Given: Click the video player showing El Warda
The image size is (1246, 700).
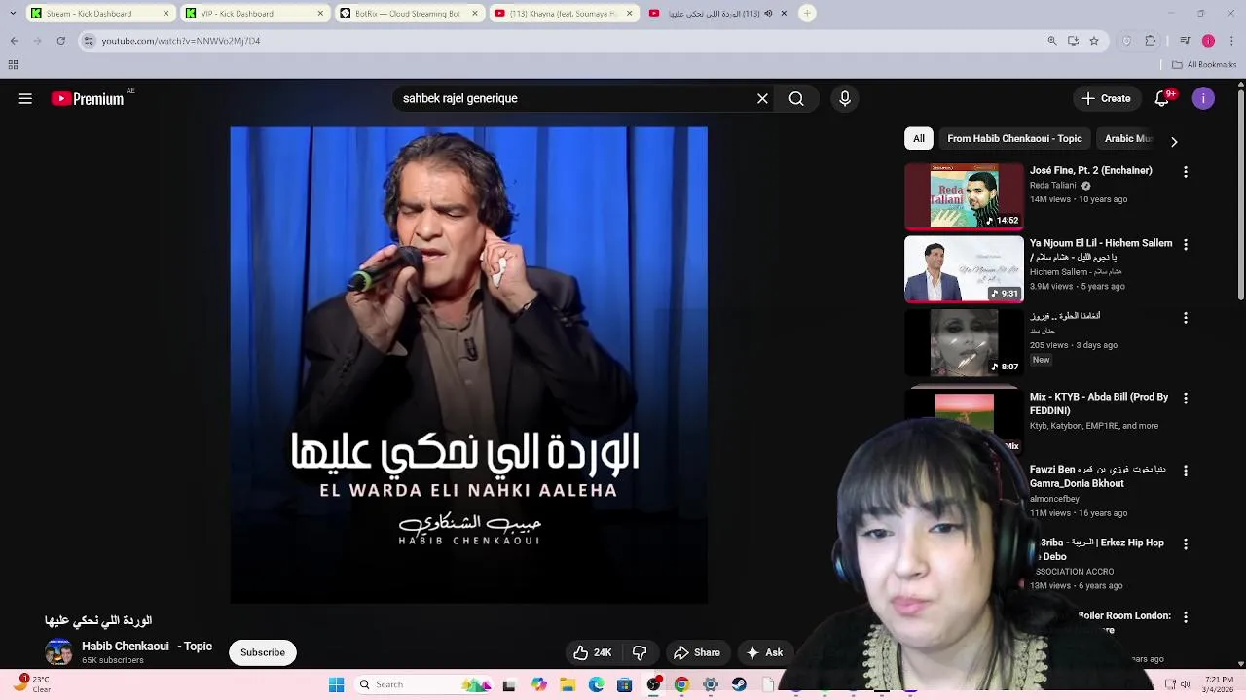Looking at the screenshot, I should point(468,365).
